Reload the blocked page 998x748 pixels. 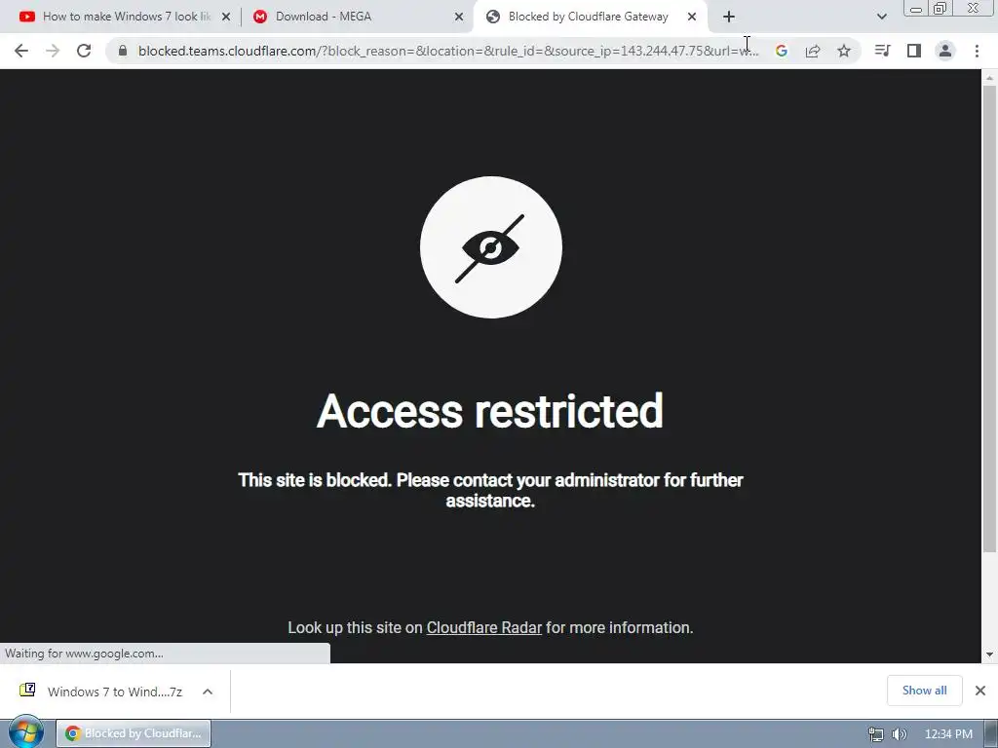pos(84,51)
